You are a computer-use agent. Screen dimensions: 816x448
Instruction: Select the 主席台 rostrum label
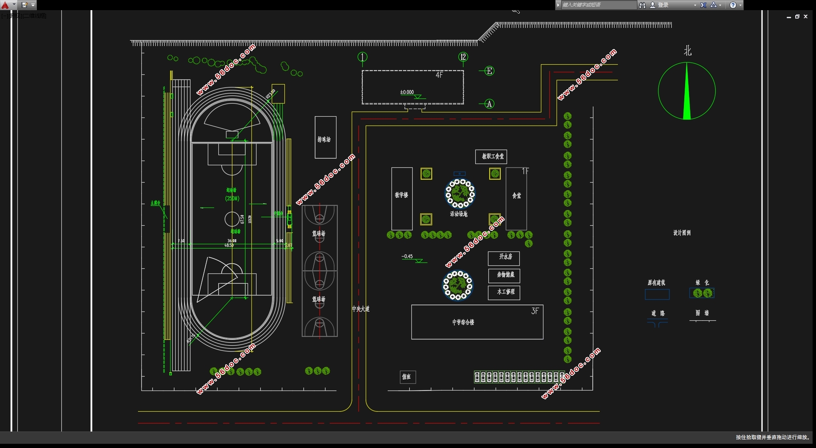[x=155, y=203]
